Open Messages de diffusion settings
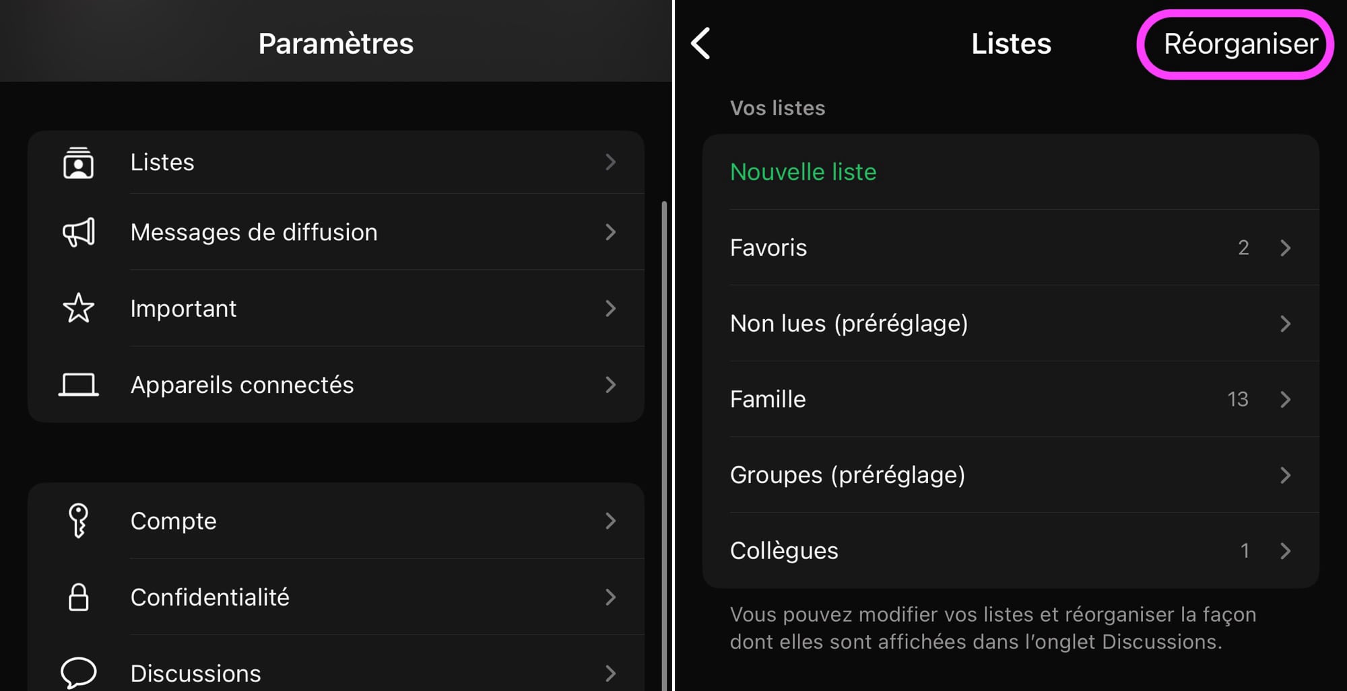Viewport: 1347px width, 691px height. (x=254, y=233)
